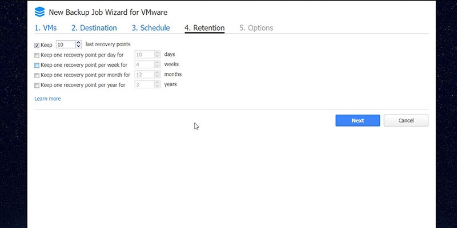Click the stepper arrows beside the weeks field
457x228 pixels.
pyautogui.click(x=158, y=64)
